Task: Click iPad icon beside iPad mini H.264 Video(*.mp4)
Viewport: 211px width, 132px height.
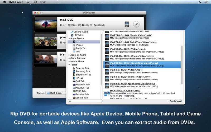Action: click(x=107, y=72)
